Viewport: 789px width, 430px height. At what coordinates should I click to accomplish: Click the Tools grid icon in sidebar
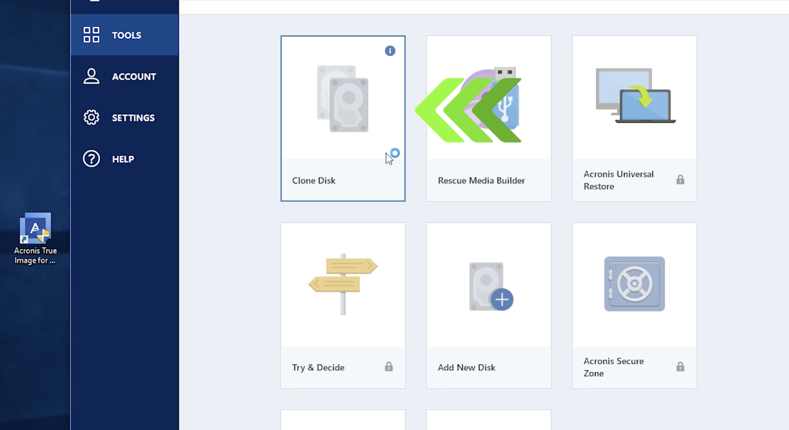[92, 35]
